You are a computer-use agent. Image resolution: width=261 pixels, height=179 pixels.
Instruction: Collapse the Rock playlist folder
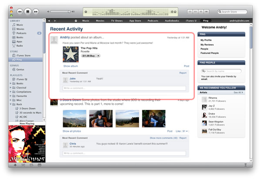pos(10,104)
